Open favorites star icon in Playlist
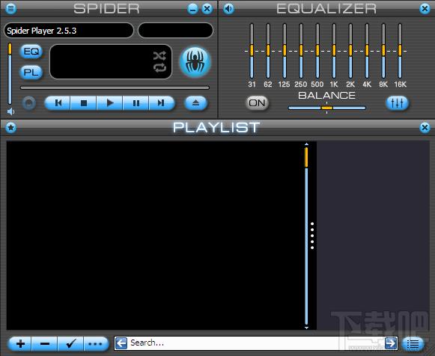 coord(10,127)
